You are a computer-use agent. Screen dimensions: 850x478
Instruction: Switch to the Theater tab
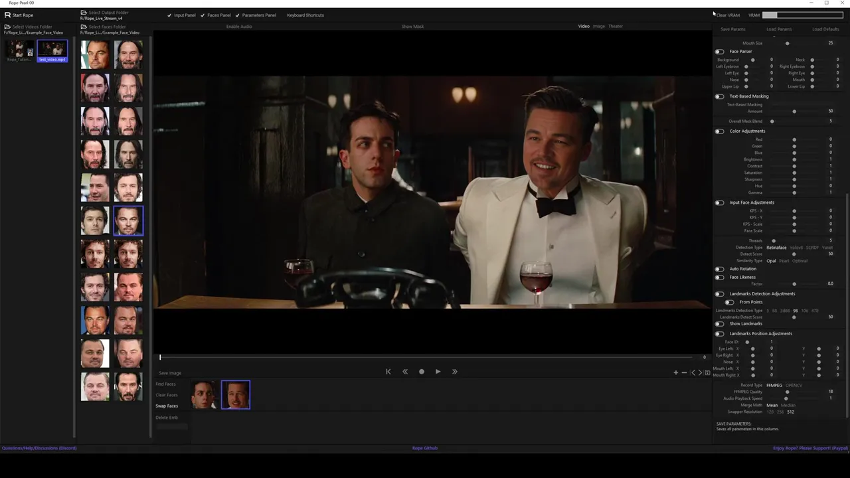click(616, 27)
